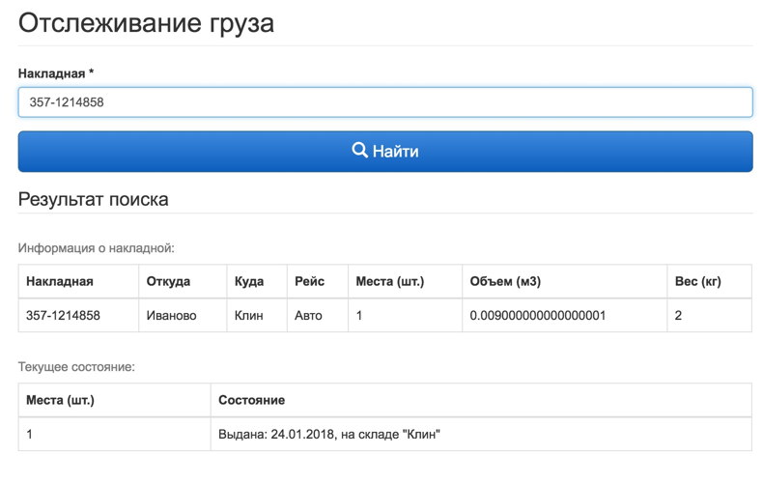Click the Результат поиска heading
The image size is (763, 484).
[x=94, y=199]
